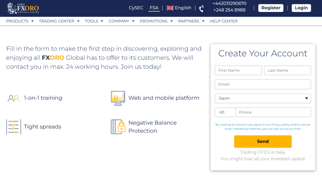The image size is (322, 179).
Task: Click the Login button
Action: (301, 8)
